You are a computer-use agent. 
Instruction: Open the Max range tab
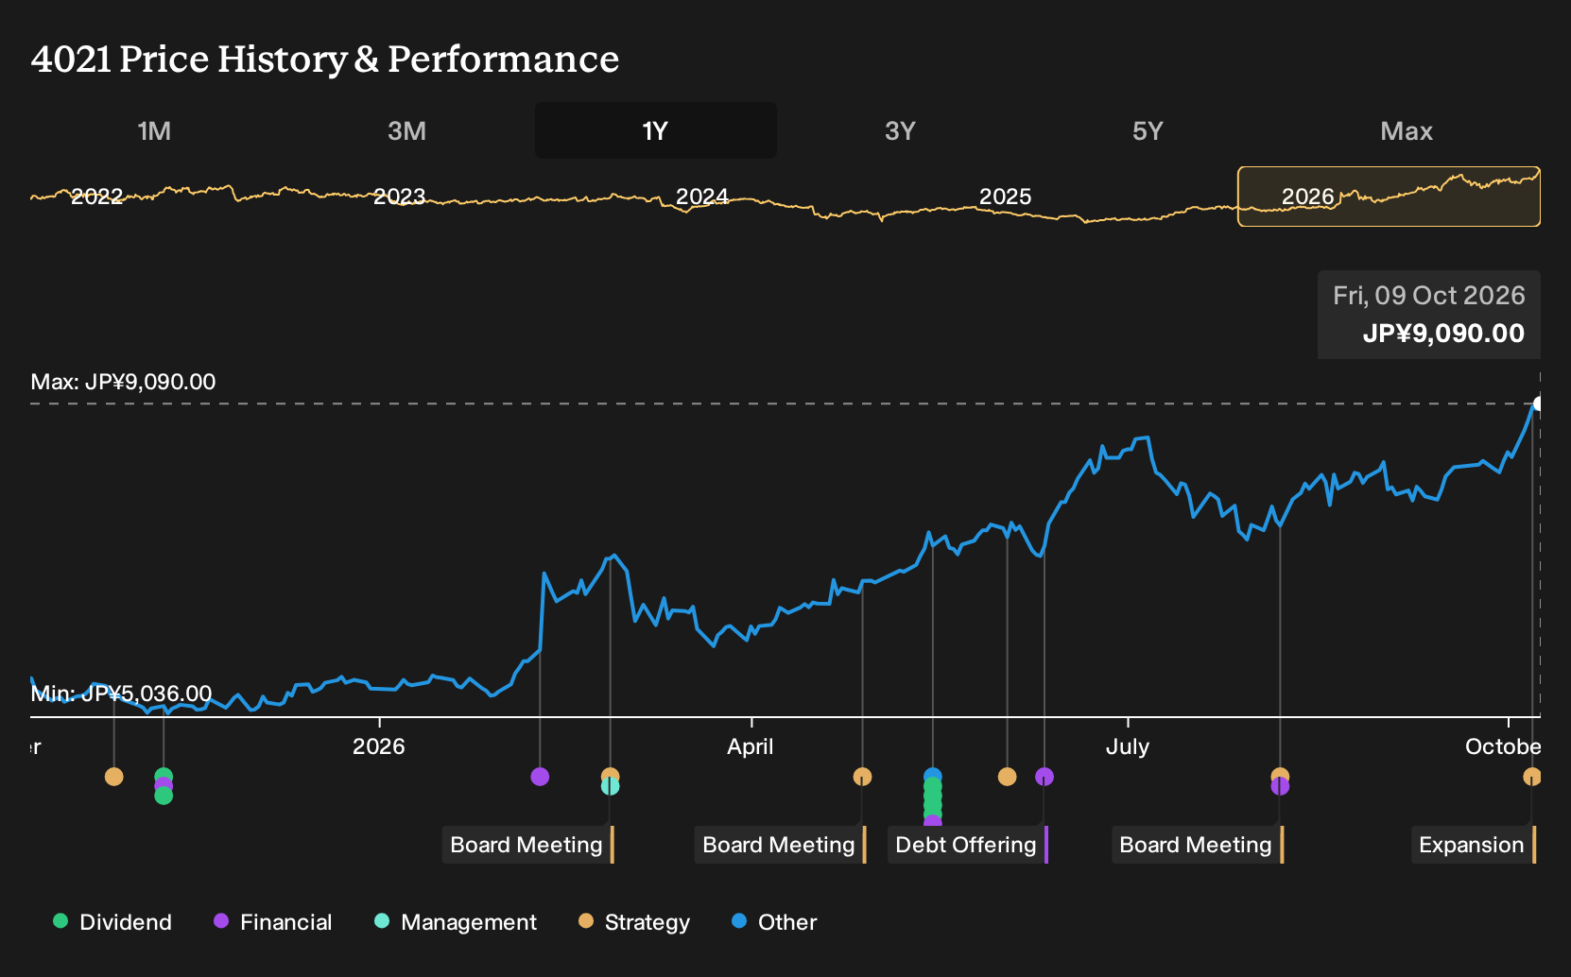pos(1407,130)
